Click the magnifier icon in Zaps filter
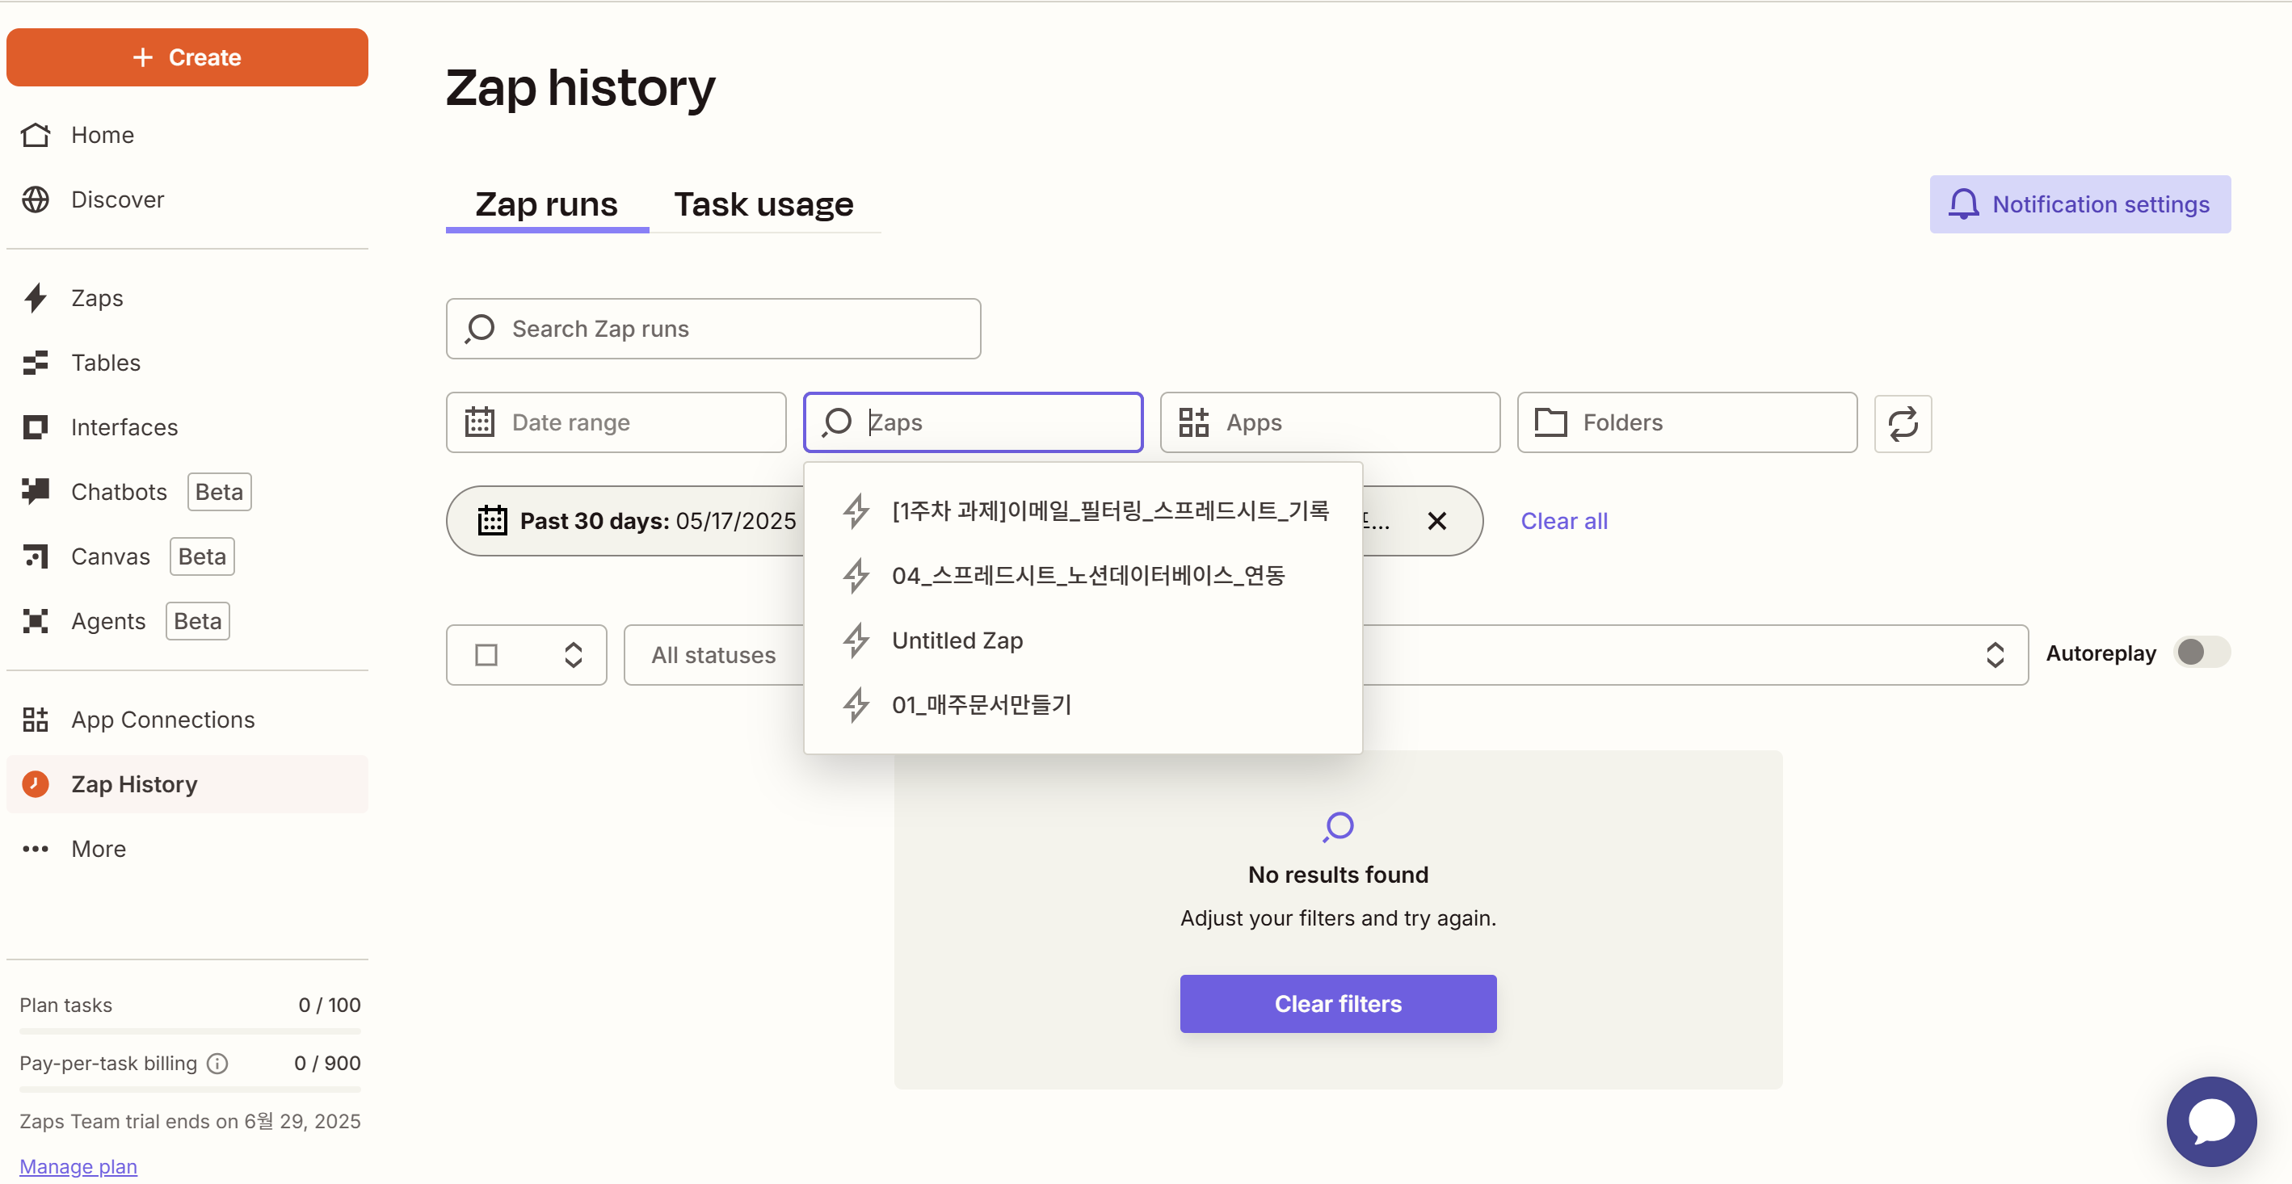Screen dimensions: 2292x1184 coord(837,422)
